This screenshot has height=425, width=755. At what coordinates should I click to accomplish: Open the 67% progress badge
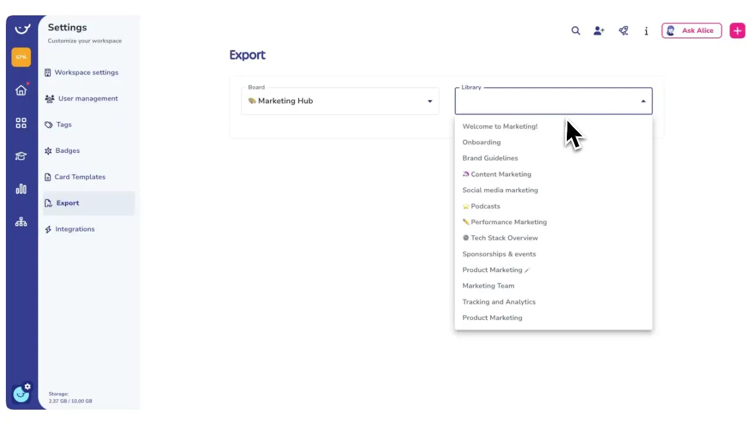[21, 57]
